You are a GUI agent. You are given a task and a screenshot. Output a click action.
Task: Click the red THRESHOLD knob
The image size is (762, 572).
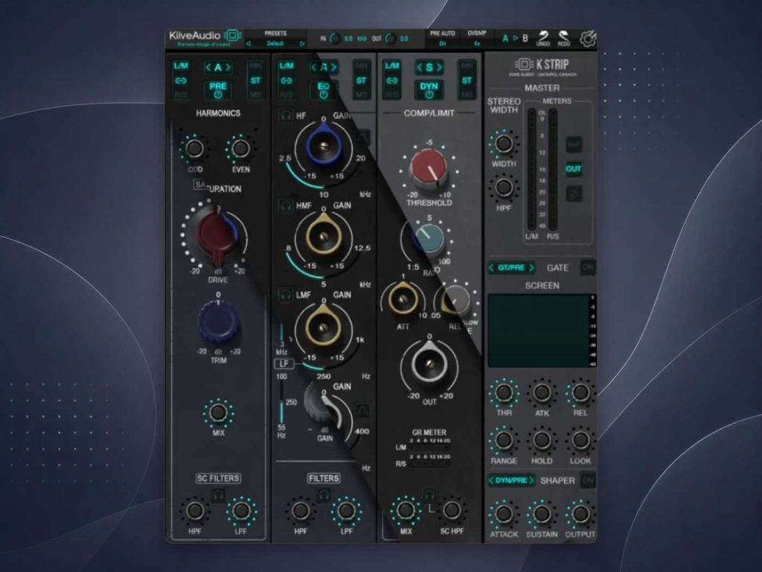point(429,168)
